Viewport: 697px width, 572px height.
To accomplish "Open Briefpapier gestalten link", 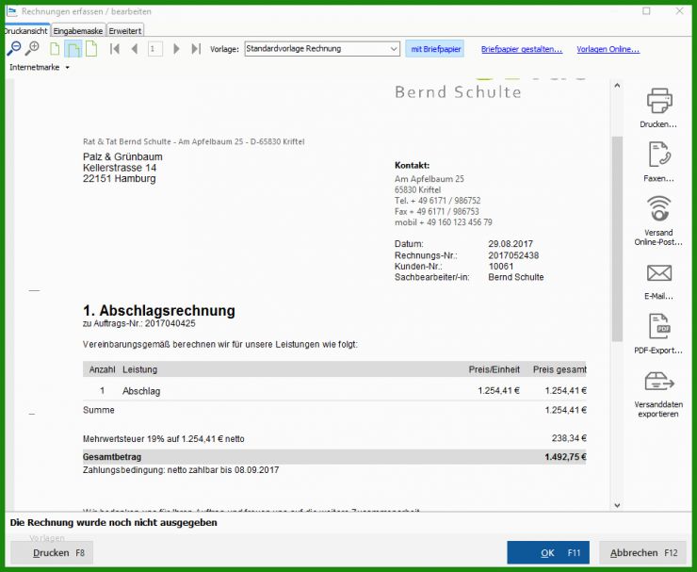I will click(x=522, y=49).
